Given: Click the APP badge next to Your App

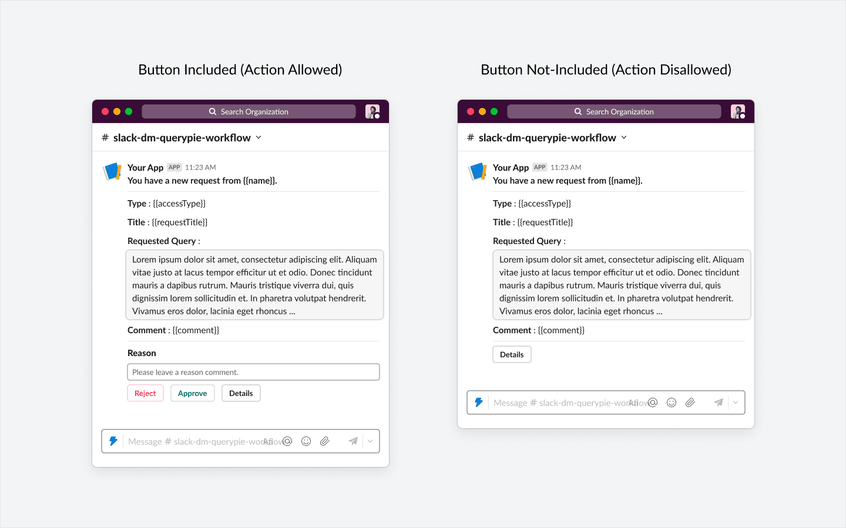Looking at the screenshot, I should [x=174, y=167].
